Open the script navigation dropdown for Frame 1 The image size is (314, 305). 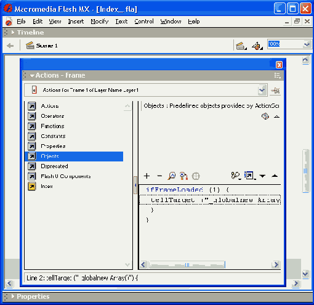[x=262, y=90]
